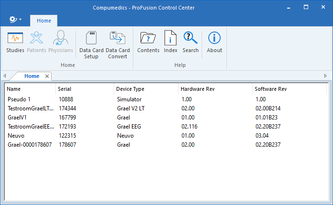Show the About dialog
The image size is (333, 205).
coord(215,42)
